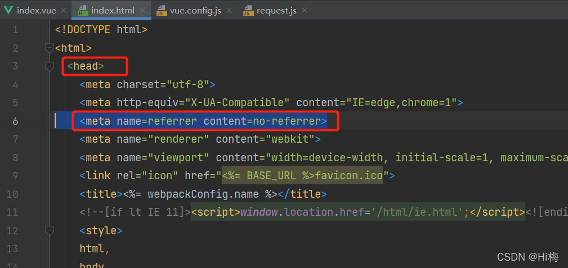Image resolution: width=568 pixels, height=268 pixels.
Task: Click the opening <title> tag
Action: click(101, 194)
